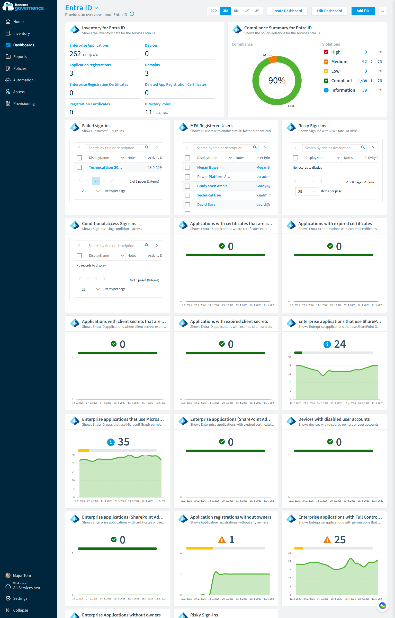The height and width of the screenshot is (618, 395).
Task: Click the search icon in MFA Registered Users
Action: [255, 148]
